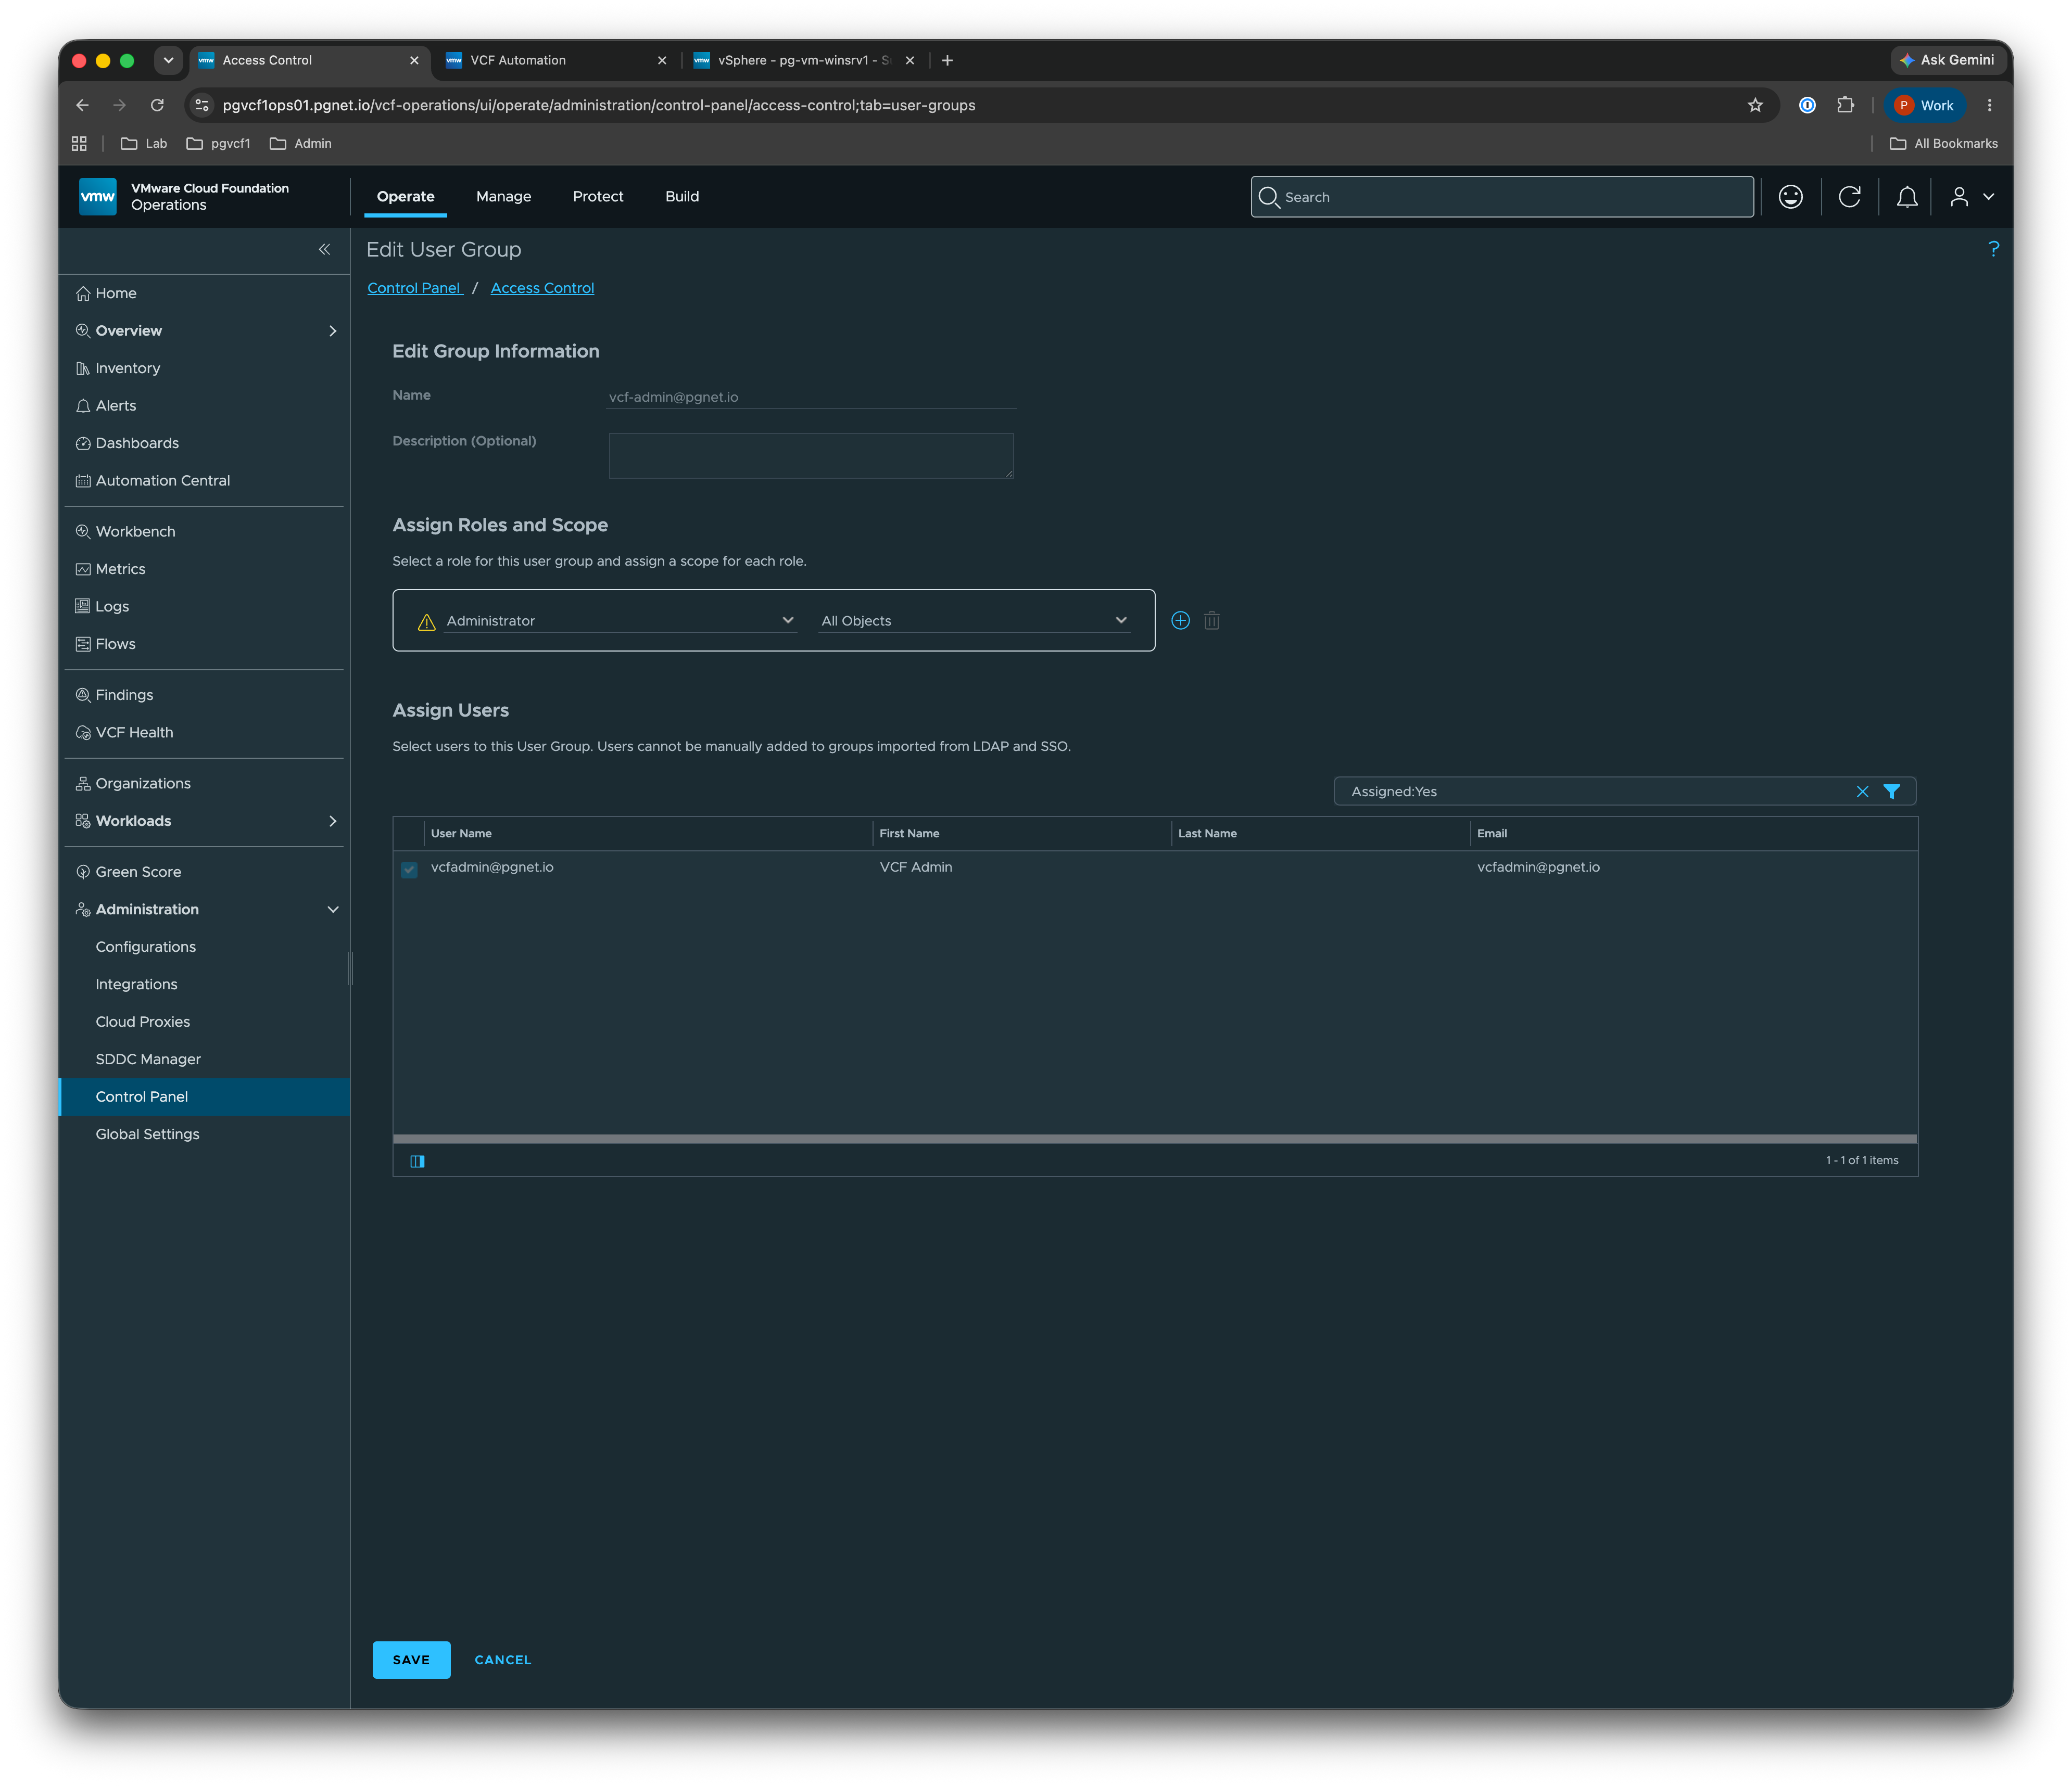Click the VMware logo
Screen dimensions: 2072x1786
97,197
